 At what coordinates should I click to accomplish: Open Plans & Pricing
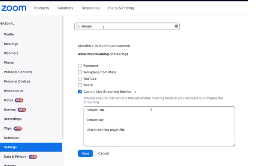coord(121,8)
